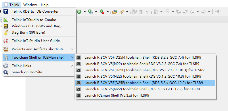Click terminal icon beside V5(N22) RDS 5.3.x entry

pos(78,89)
